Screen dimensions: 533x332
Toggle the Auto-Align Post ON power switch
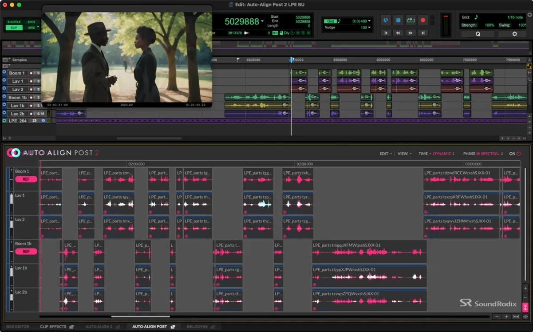tap(519, 153)
